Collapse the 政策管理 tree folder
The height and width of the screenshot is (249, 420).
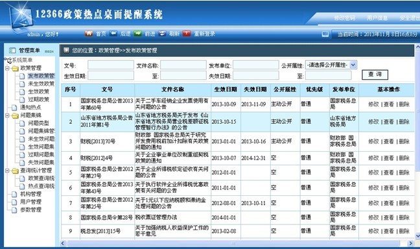pyautogui.click(x=7, y=68)
